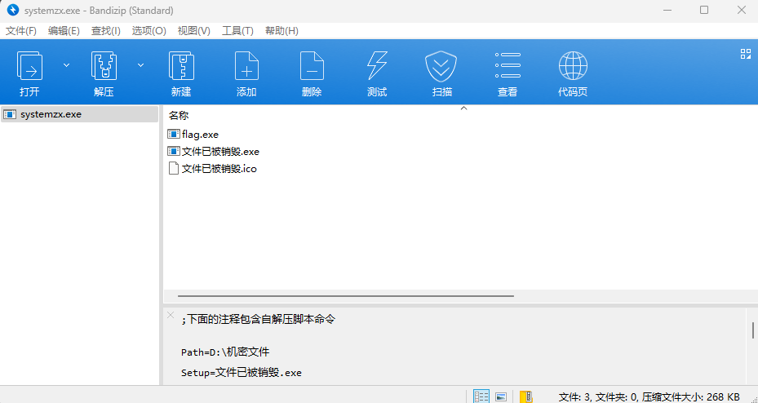Open the Edit (编辑) menu

click(64, 31)
